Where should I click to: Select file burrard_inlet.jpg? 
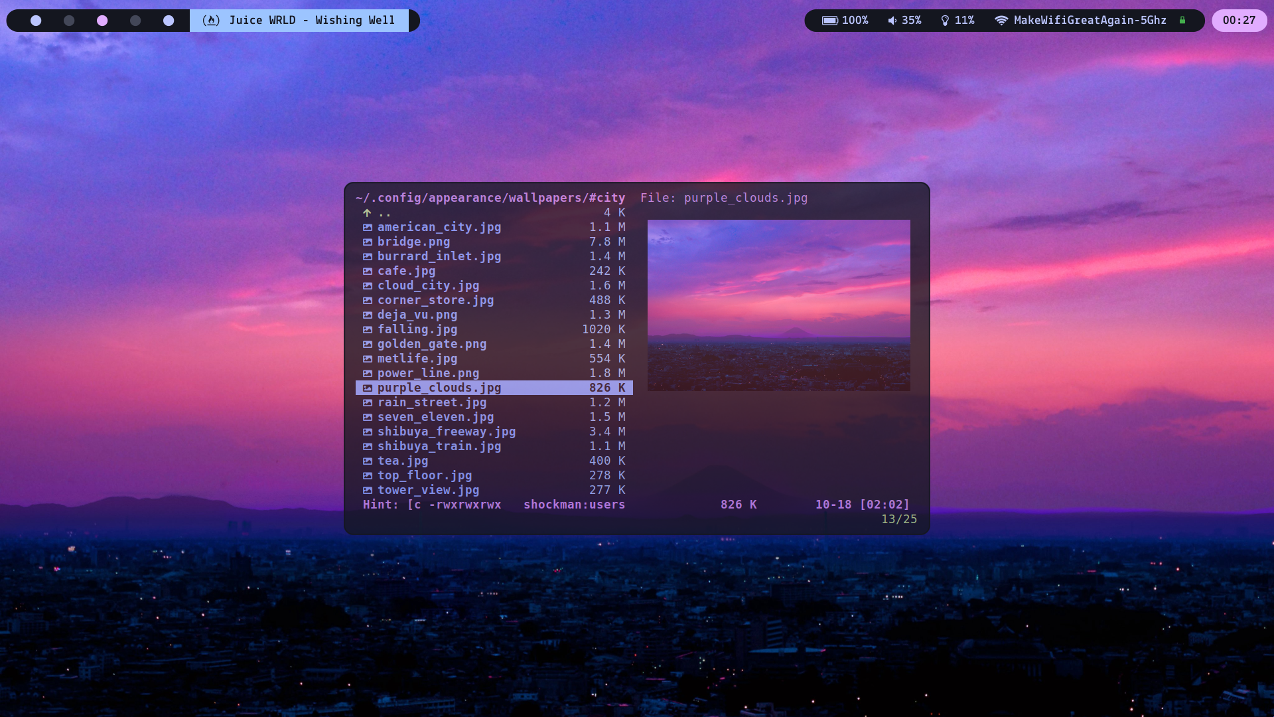coord(494,256)
